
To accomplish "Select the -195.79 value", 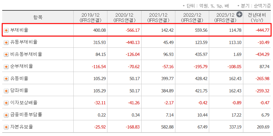I will [x=200, y=67].
